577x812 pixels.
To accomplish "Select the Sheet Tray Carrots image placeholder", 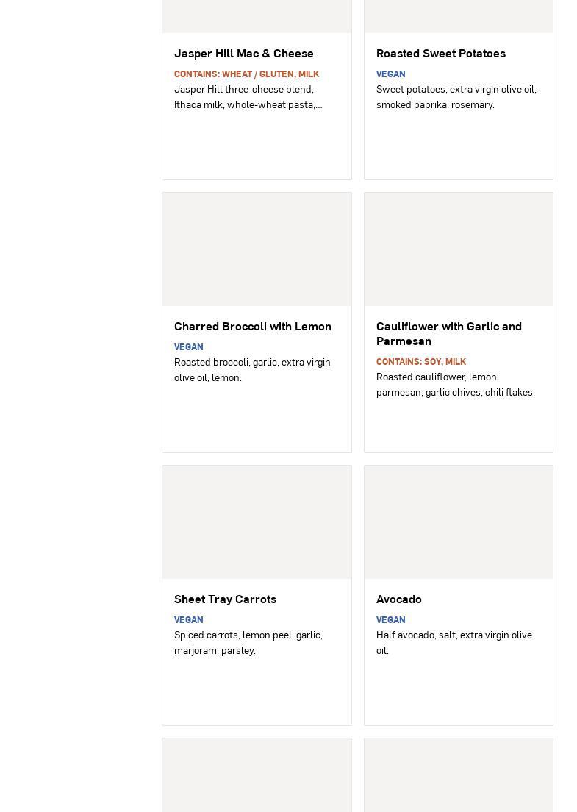I will click(x=257, y=522).
